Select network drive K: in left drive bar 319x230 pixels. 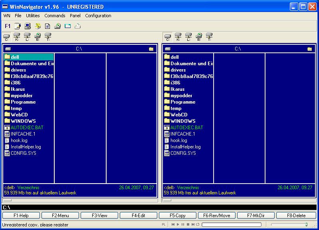pyautogui.click(x=17, y=37)
